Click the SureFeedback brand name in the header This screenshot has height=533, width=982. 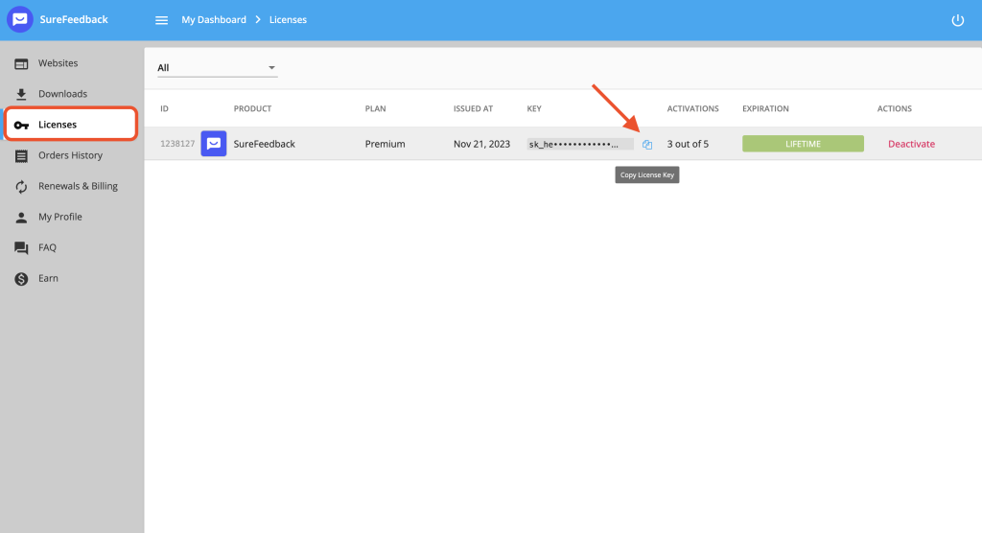[74, 19]
